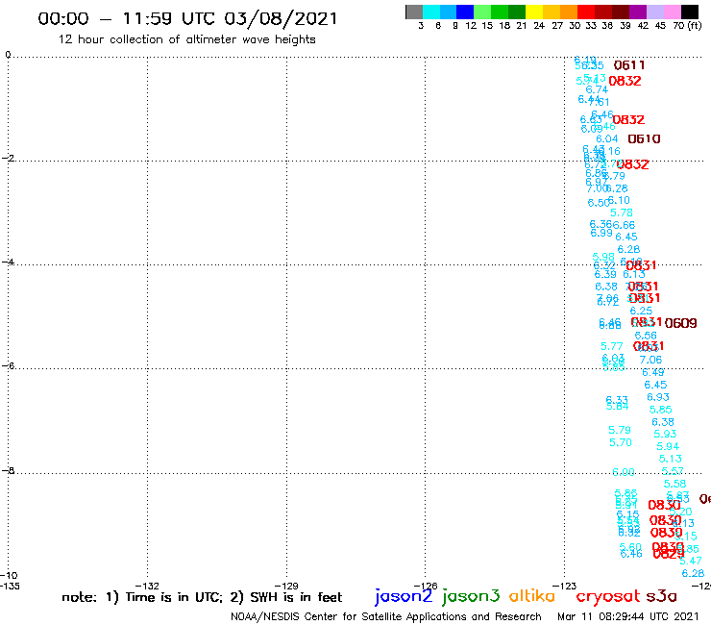Select the light green 15 ft legend swatch
Viewport: 711px width, 625px height.
(x=482, y=12)
